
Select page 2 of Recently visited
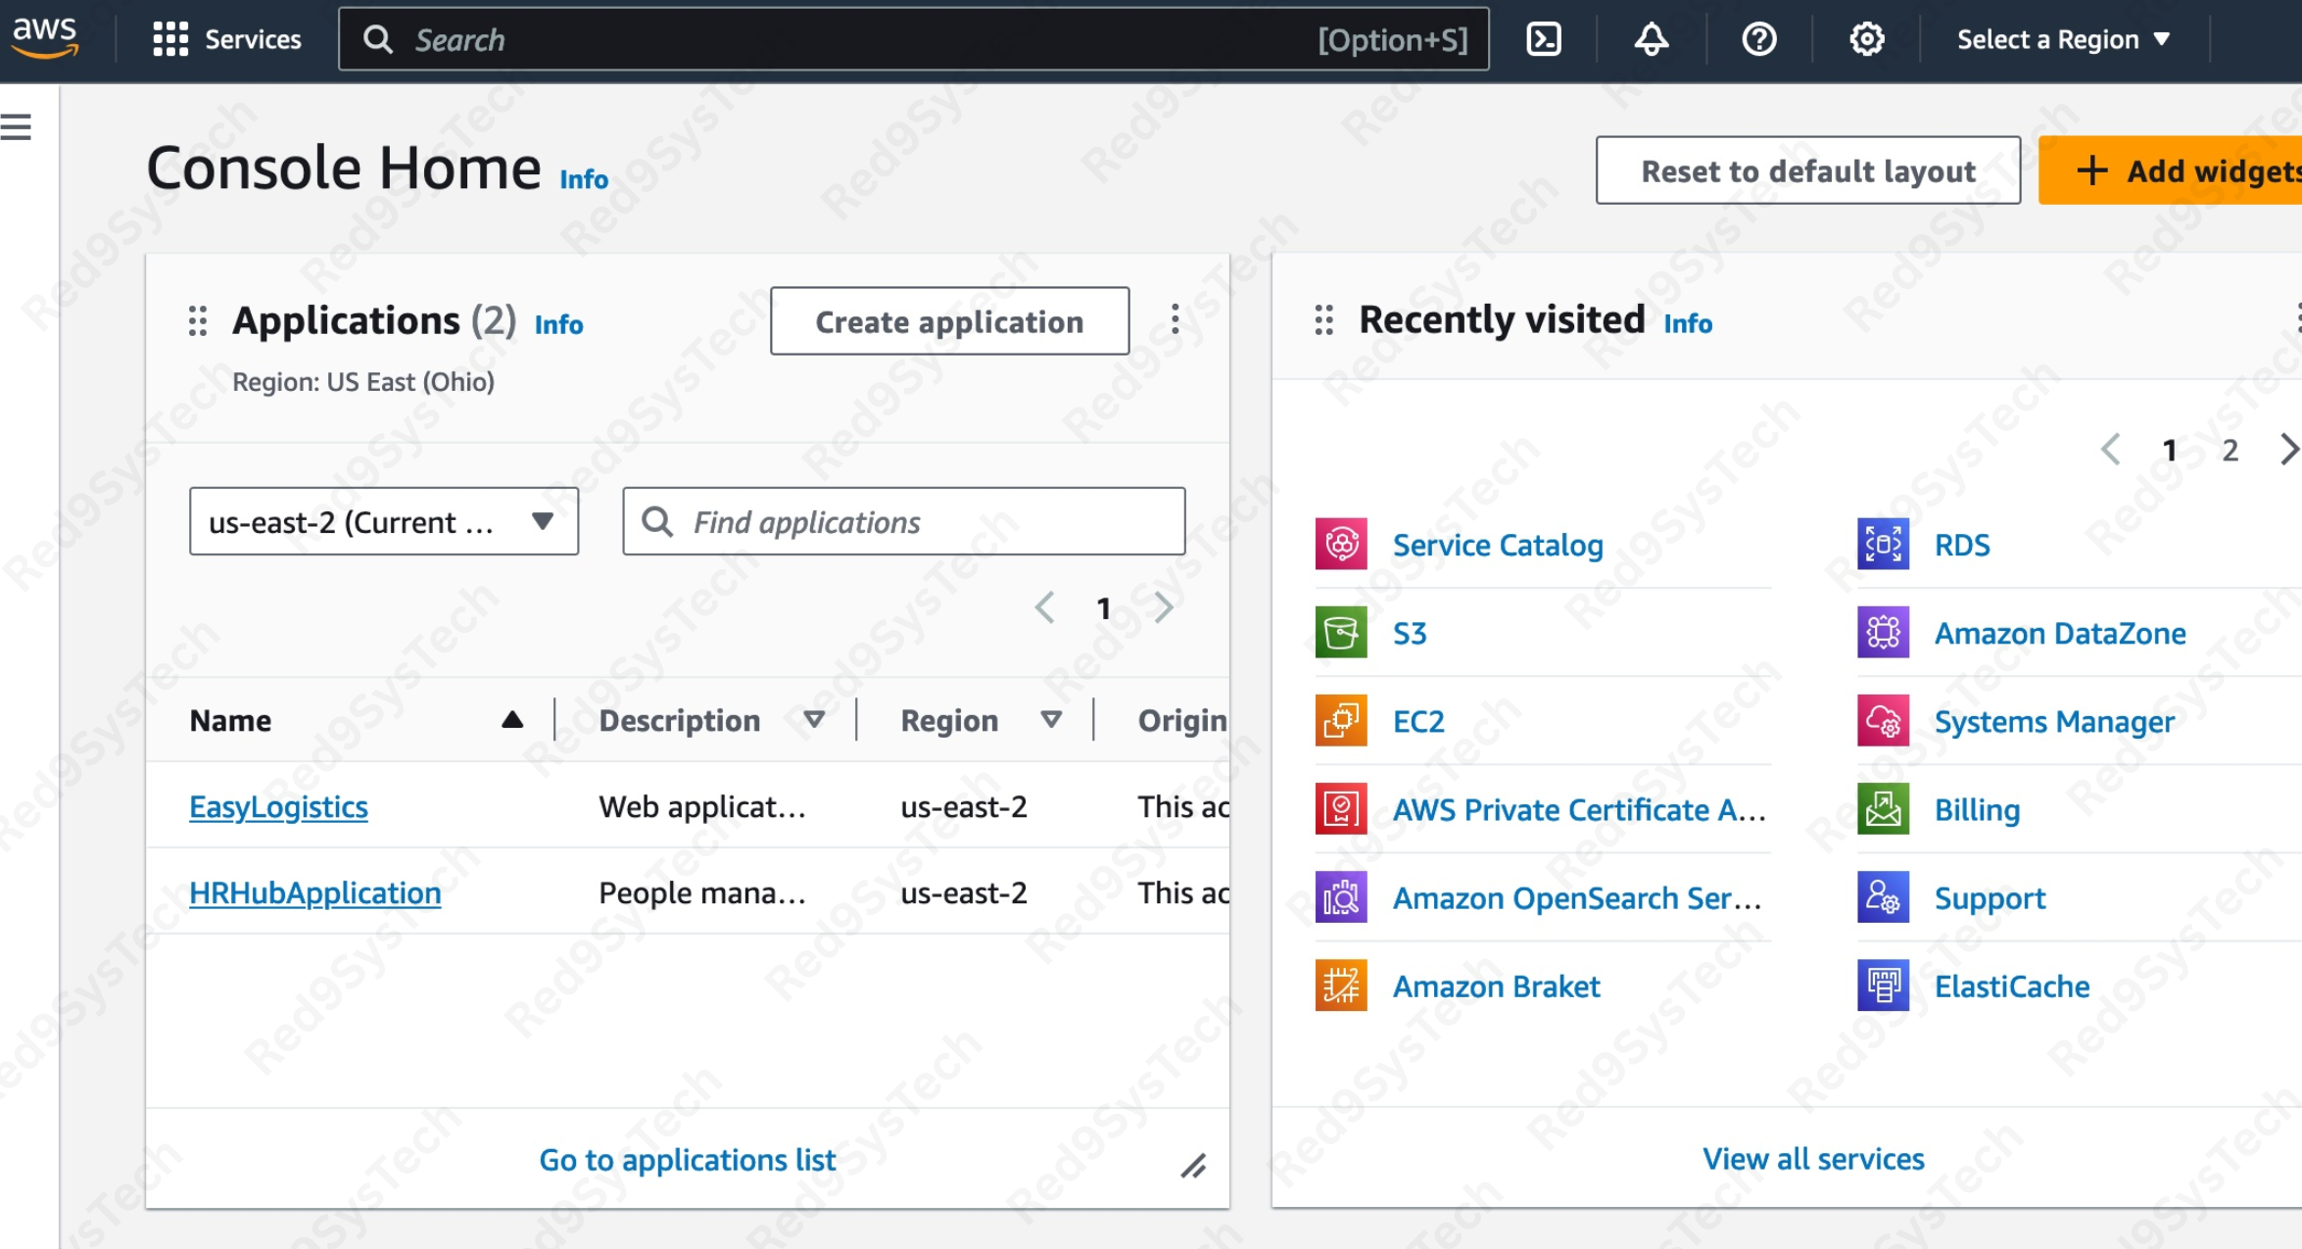[2230, 451]
